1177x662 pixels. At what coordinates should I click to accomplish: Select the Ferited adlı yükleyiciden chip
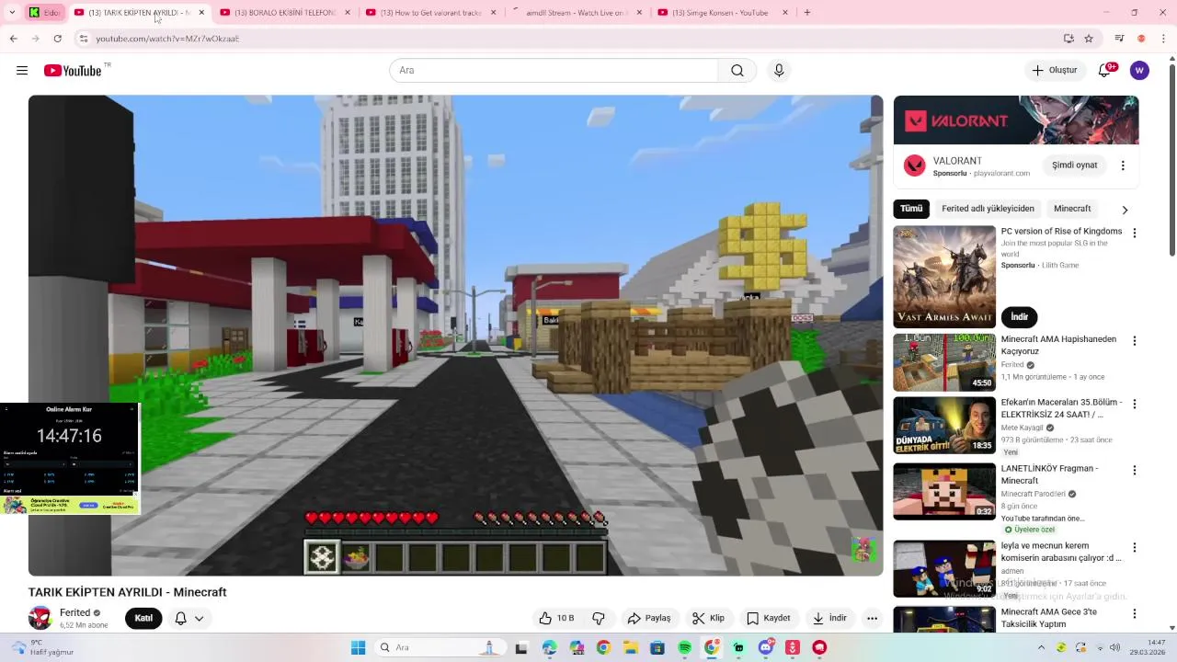pos(988,209)
